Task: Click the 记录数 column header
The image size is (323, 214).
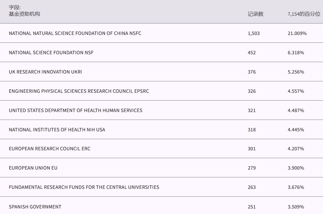Action: [x=255, y=14]
